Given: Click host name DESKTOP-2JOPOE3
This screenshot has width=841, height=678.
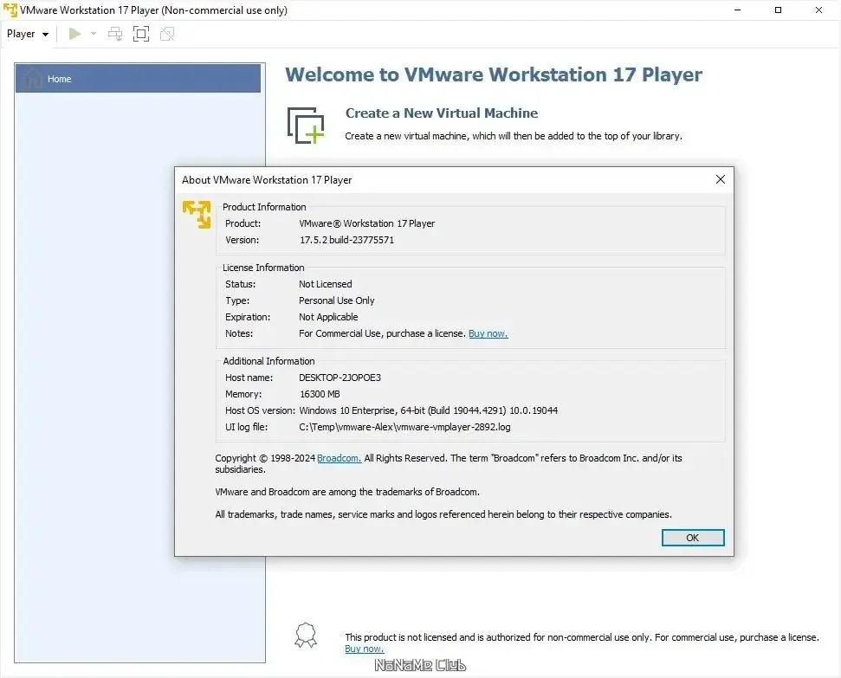Looking at the screenshot, I should pos(340,378).
